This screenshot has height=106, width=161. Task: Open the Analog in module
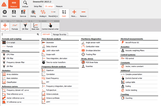point(43,13)
